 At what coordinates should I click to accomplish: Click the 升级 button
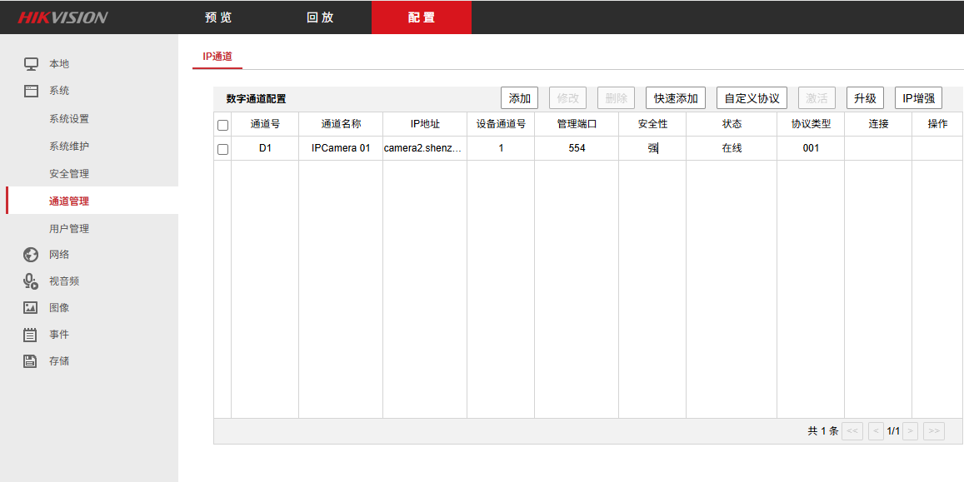click(865, 98)
